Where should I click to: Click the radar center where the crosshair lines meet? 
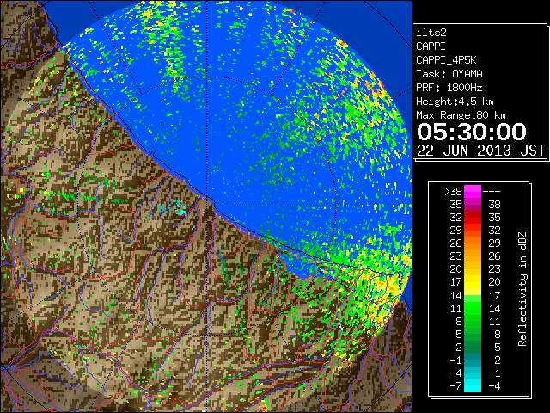click(x=206, y=206)
